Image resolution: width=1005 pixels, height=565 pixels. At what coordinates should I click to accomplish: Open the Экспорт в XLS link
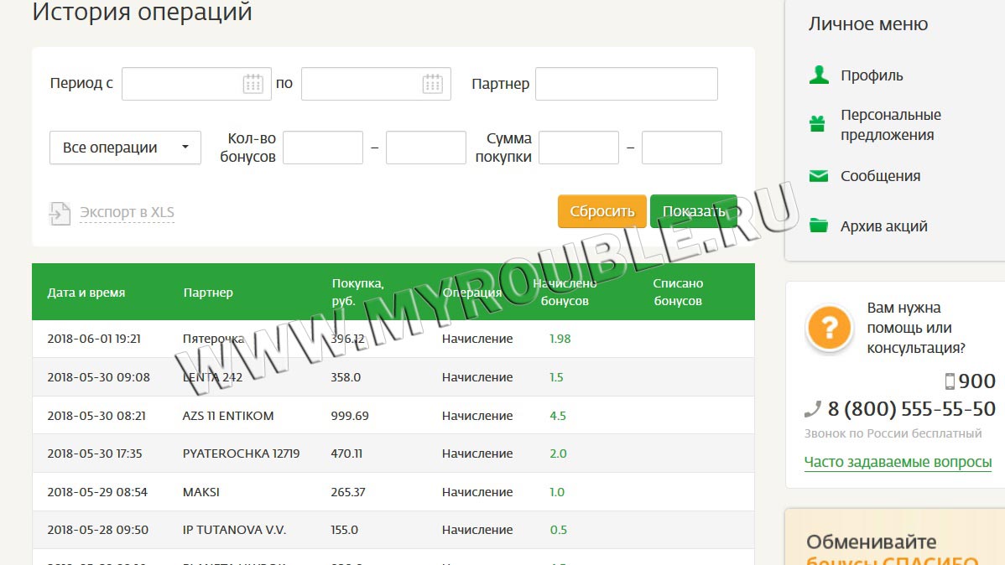tap(127, 212)
